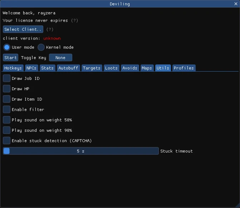Switch to Kernel mode
The height and width of the screenshot is (208, 240).
coord(41,47)
